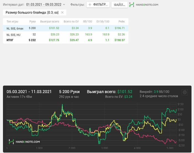
Task: Click the $0 label on the graph axis
Action: pyautogui.click(x=179, y=120)
